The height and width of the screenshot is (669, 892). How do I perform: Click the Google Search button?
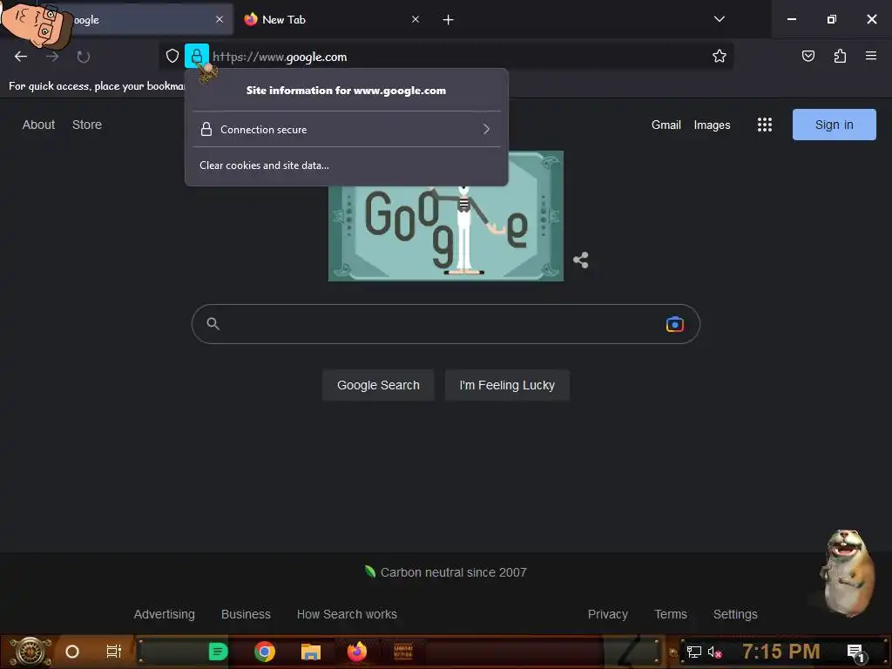click(x=378, y=385)
